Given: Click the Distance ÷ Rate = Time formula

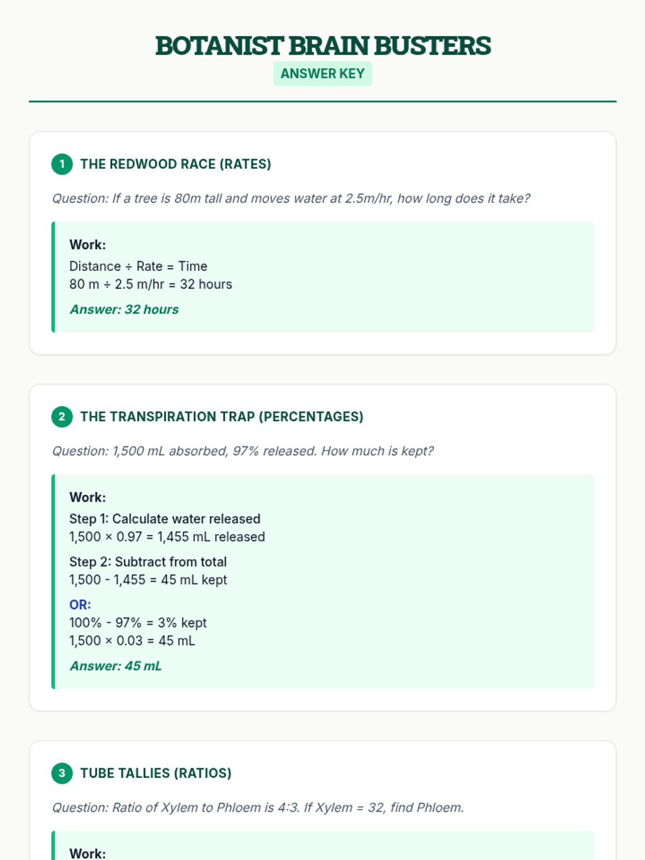Looking at the screenshot, I should click(138, 266).
